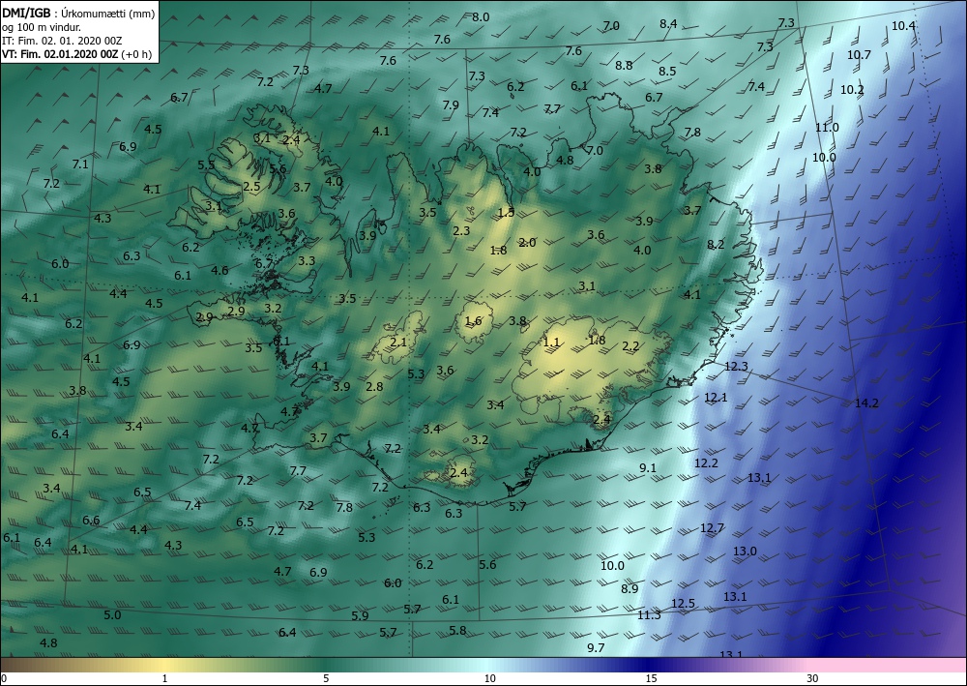Click the colour scale label '5'
Viewport: 967px width, 686px height.
(326, 678)
